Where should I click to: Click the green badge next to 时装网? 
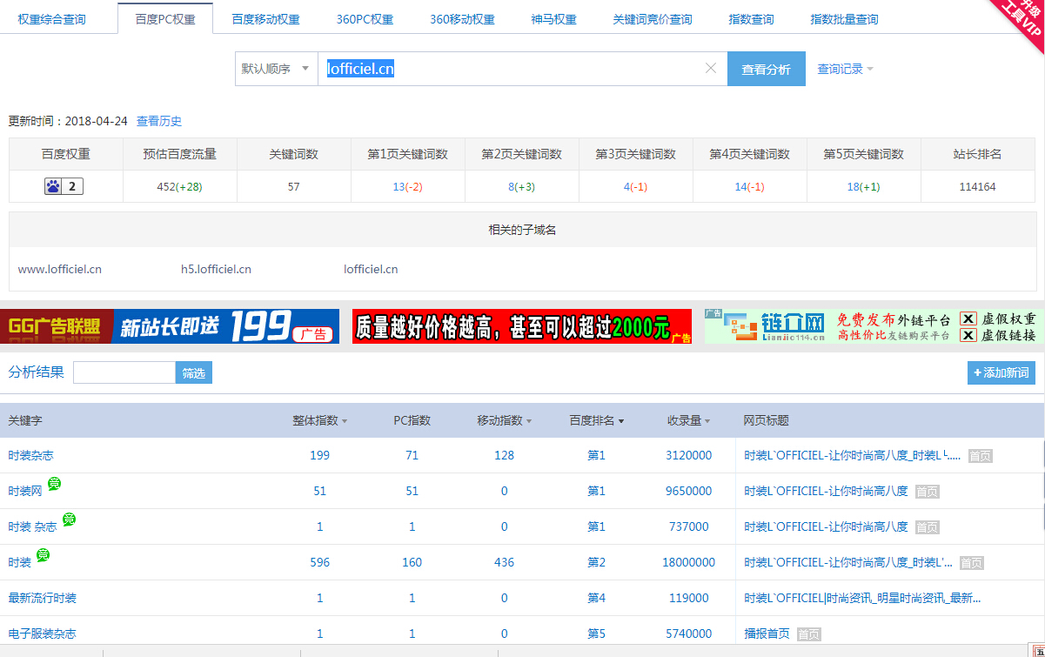tap(55, 484)
